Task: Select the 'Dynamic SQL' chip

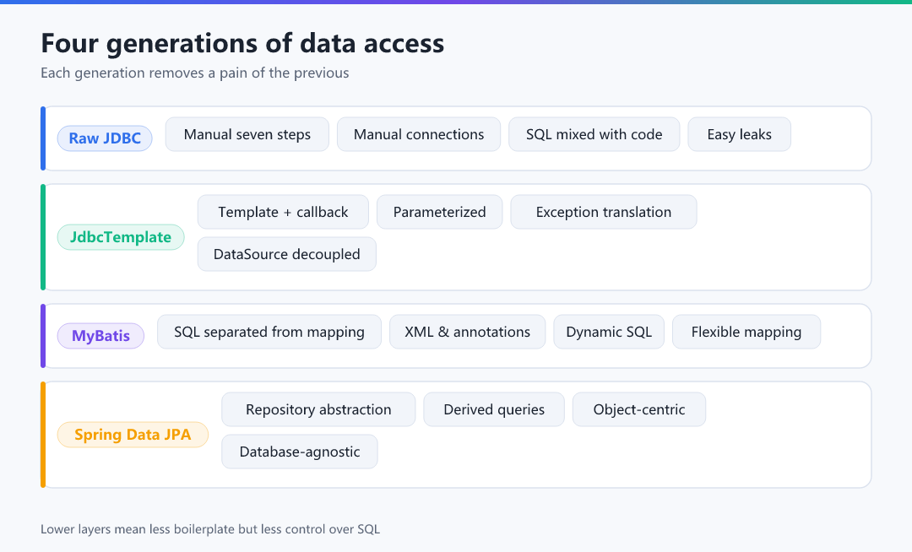Action: pyautogui.click(x=609, y=332)
